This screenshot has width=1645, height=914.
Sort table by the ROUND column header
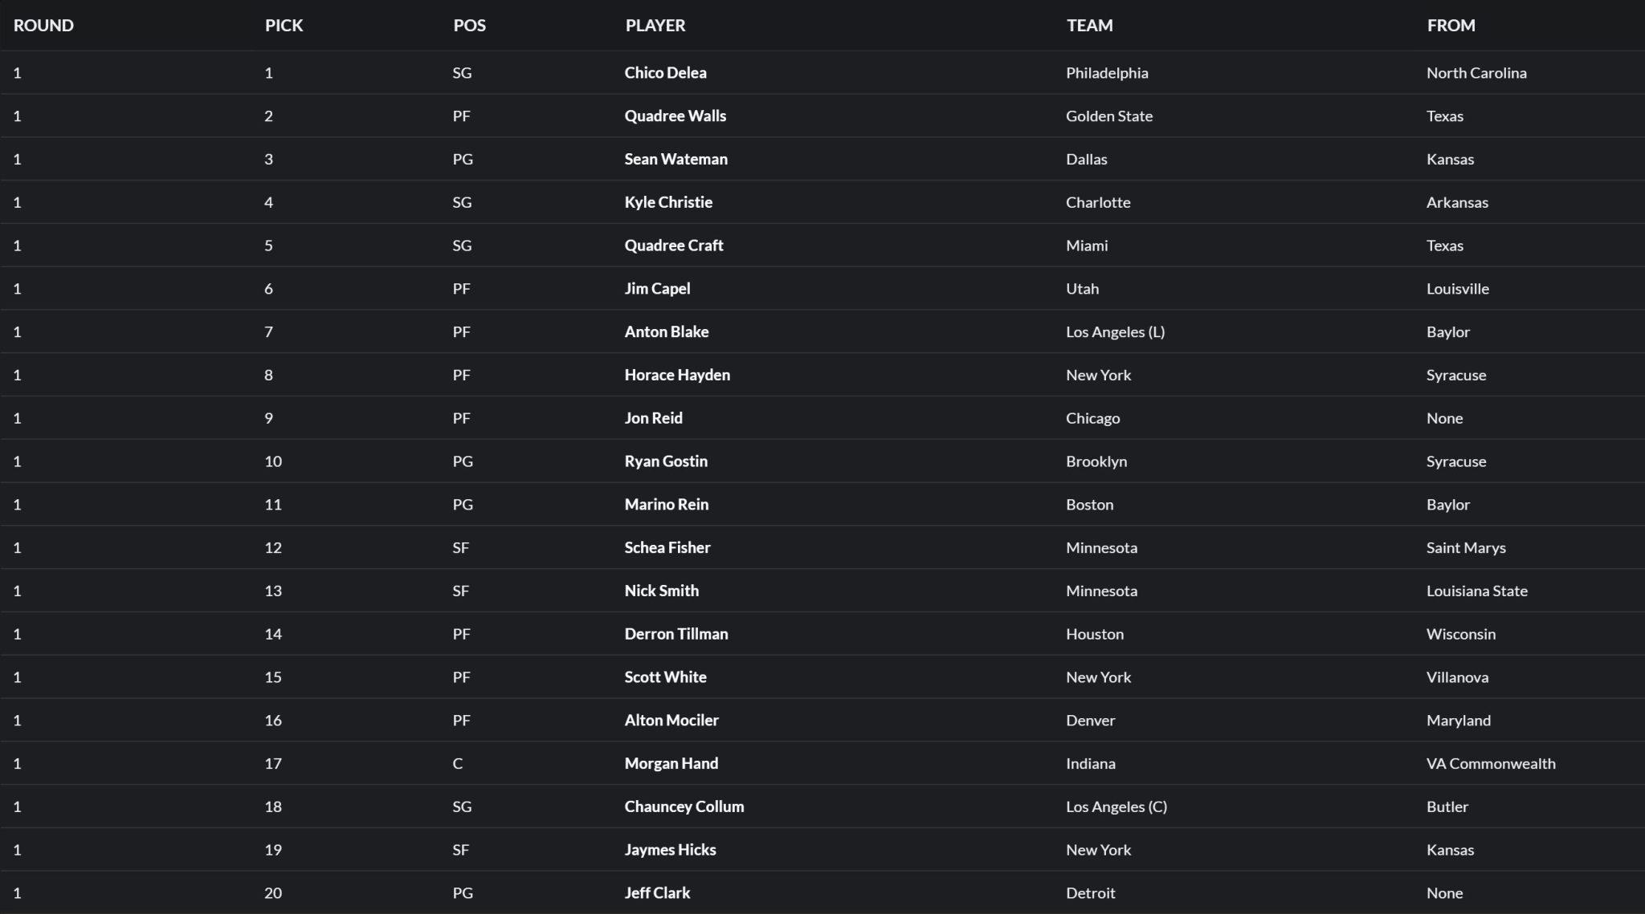(43, 25)
